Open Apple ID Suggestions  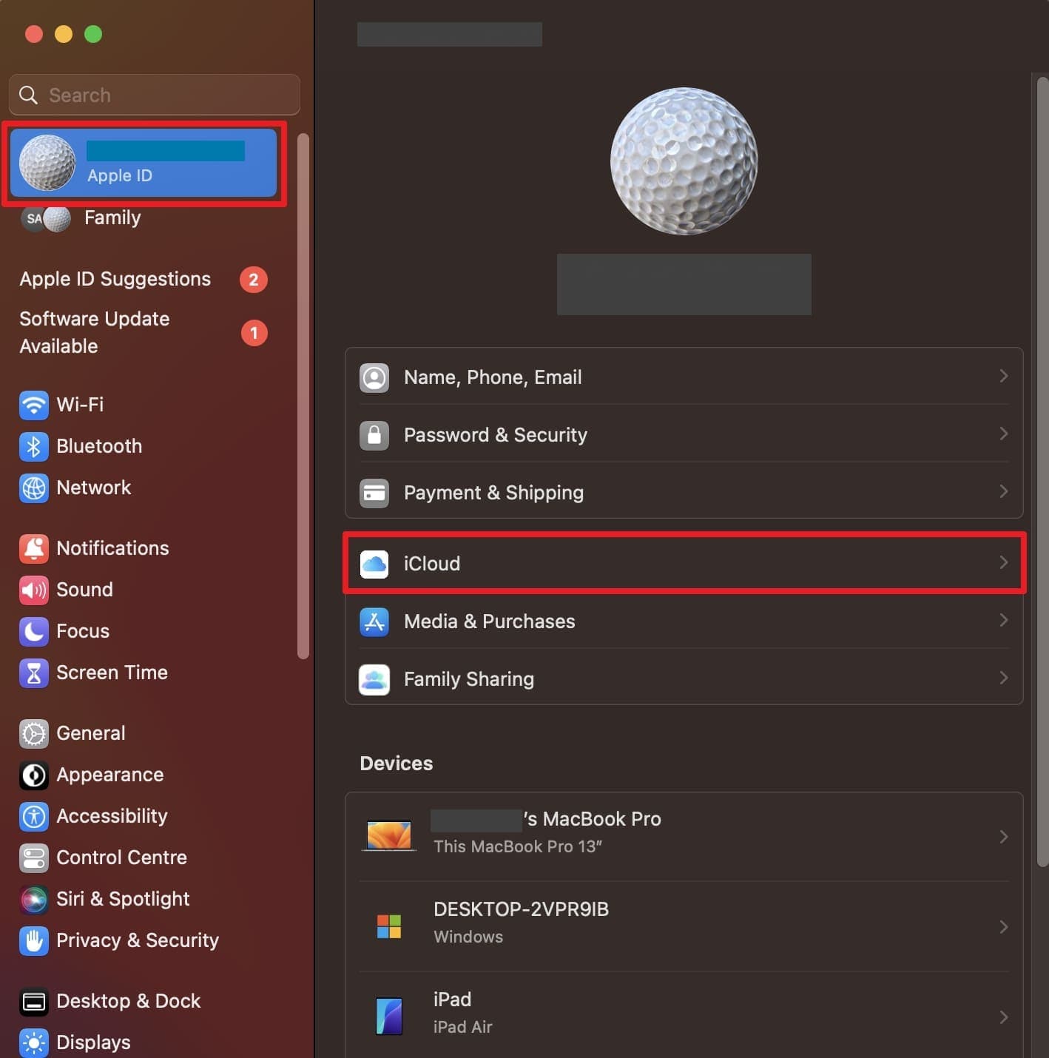pyautogui.click(x=115, y=279)
